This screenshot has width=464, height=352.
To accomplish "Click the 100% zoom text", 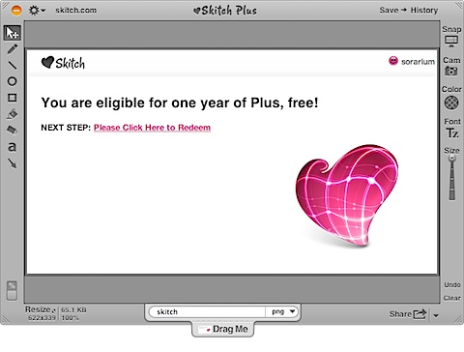I will point(71,318).
